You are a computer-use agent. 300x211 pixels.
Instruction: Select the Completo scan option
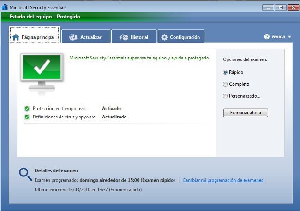coord(225,84)
